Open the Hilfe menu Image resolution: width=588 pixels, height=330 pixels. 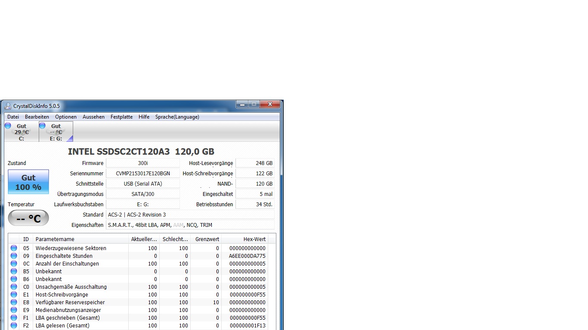[x=144, y=117]
